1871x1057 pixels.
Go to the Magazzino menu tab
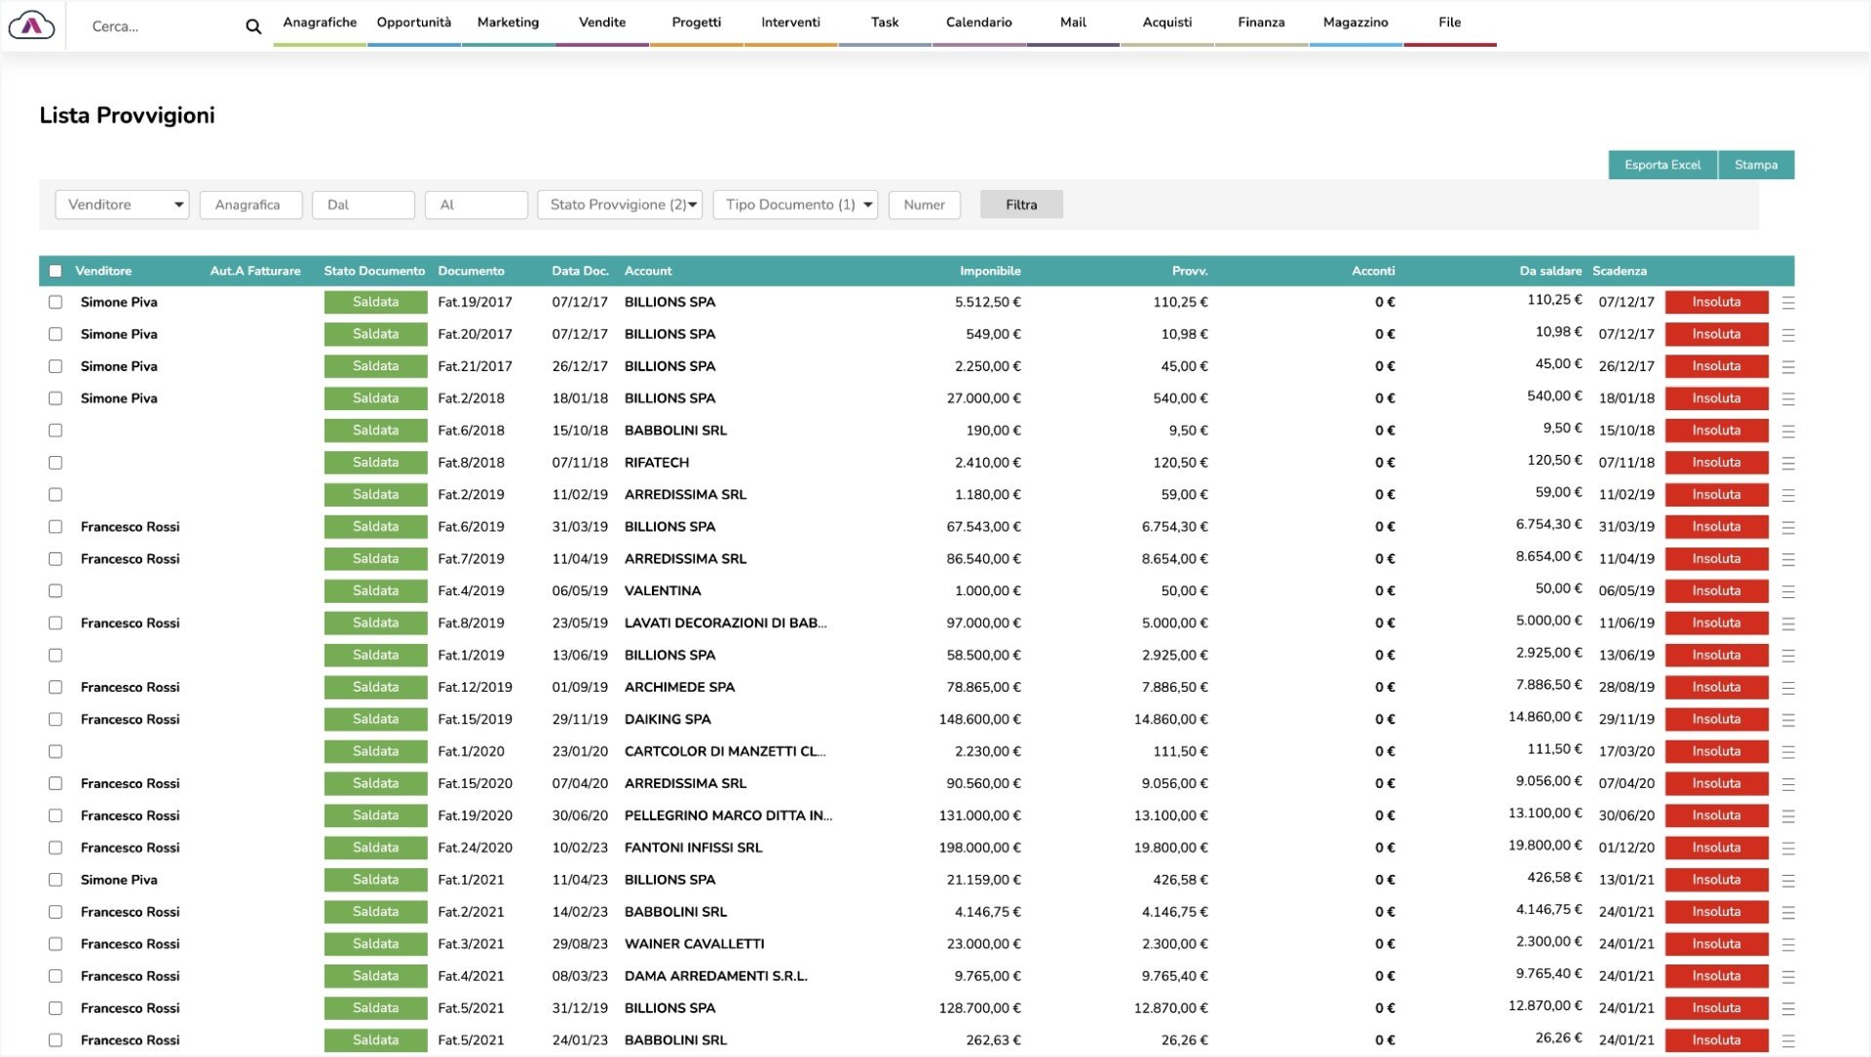click(1356, 22)
